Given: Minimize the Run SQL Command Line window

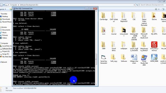Looking at the screenshot, I should coord(87,9).
